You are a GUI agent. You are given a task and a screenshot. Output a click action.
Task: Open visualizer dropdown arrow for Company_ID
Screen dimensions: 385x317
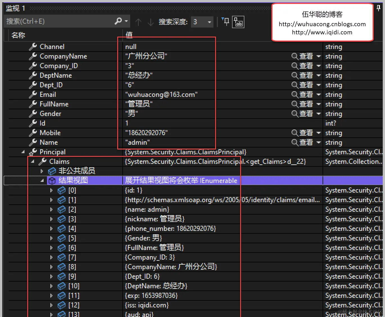pyautogui.click(x=319, y=66)
